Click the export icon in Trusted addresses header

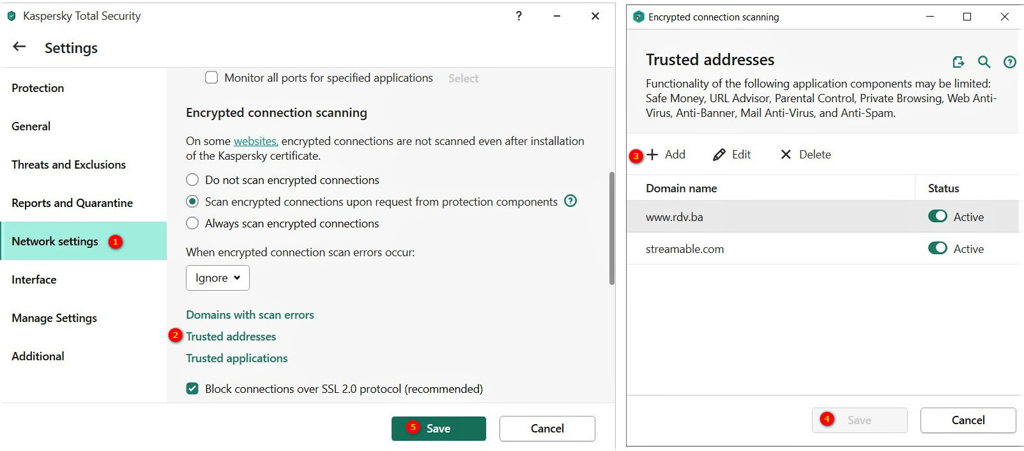click(958, 62)
